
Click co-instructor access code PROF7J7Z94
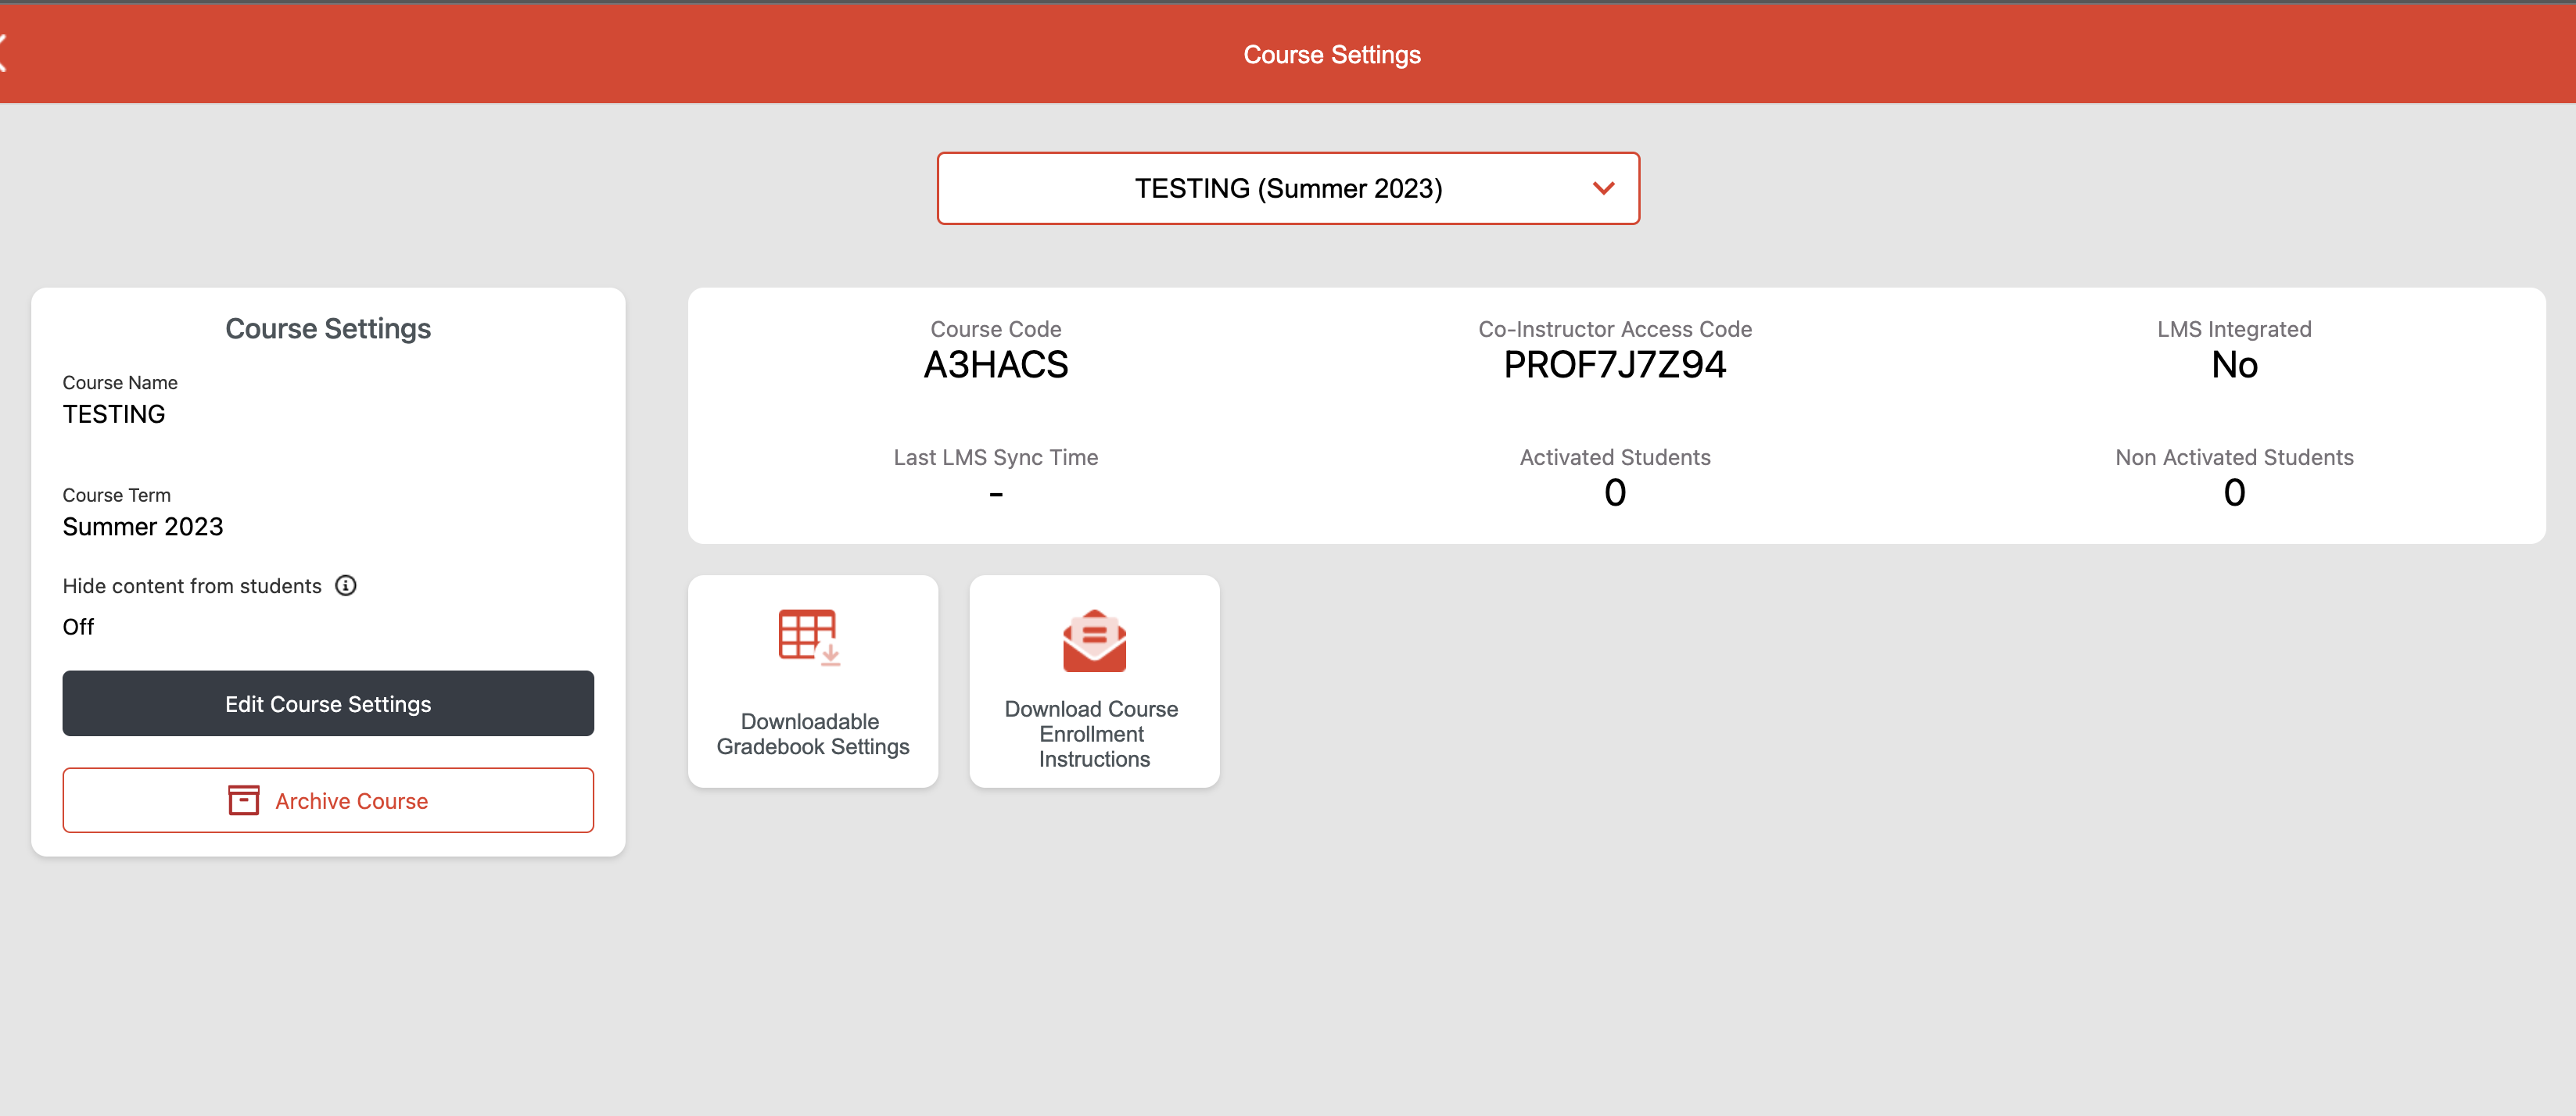(1614, 365)
